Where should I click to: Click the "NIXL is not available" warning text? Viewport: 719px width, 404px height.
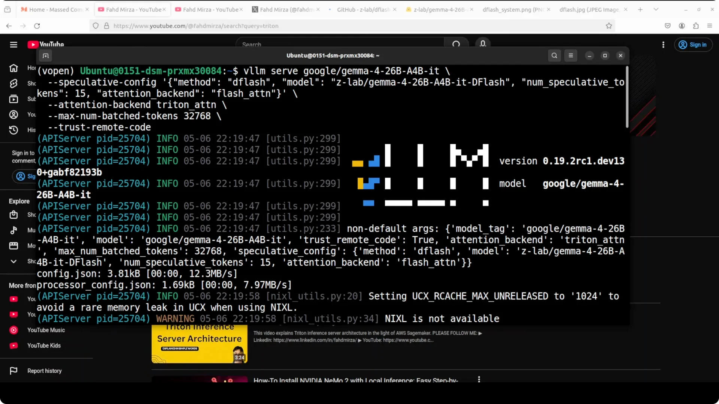tap(442, 319)
